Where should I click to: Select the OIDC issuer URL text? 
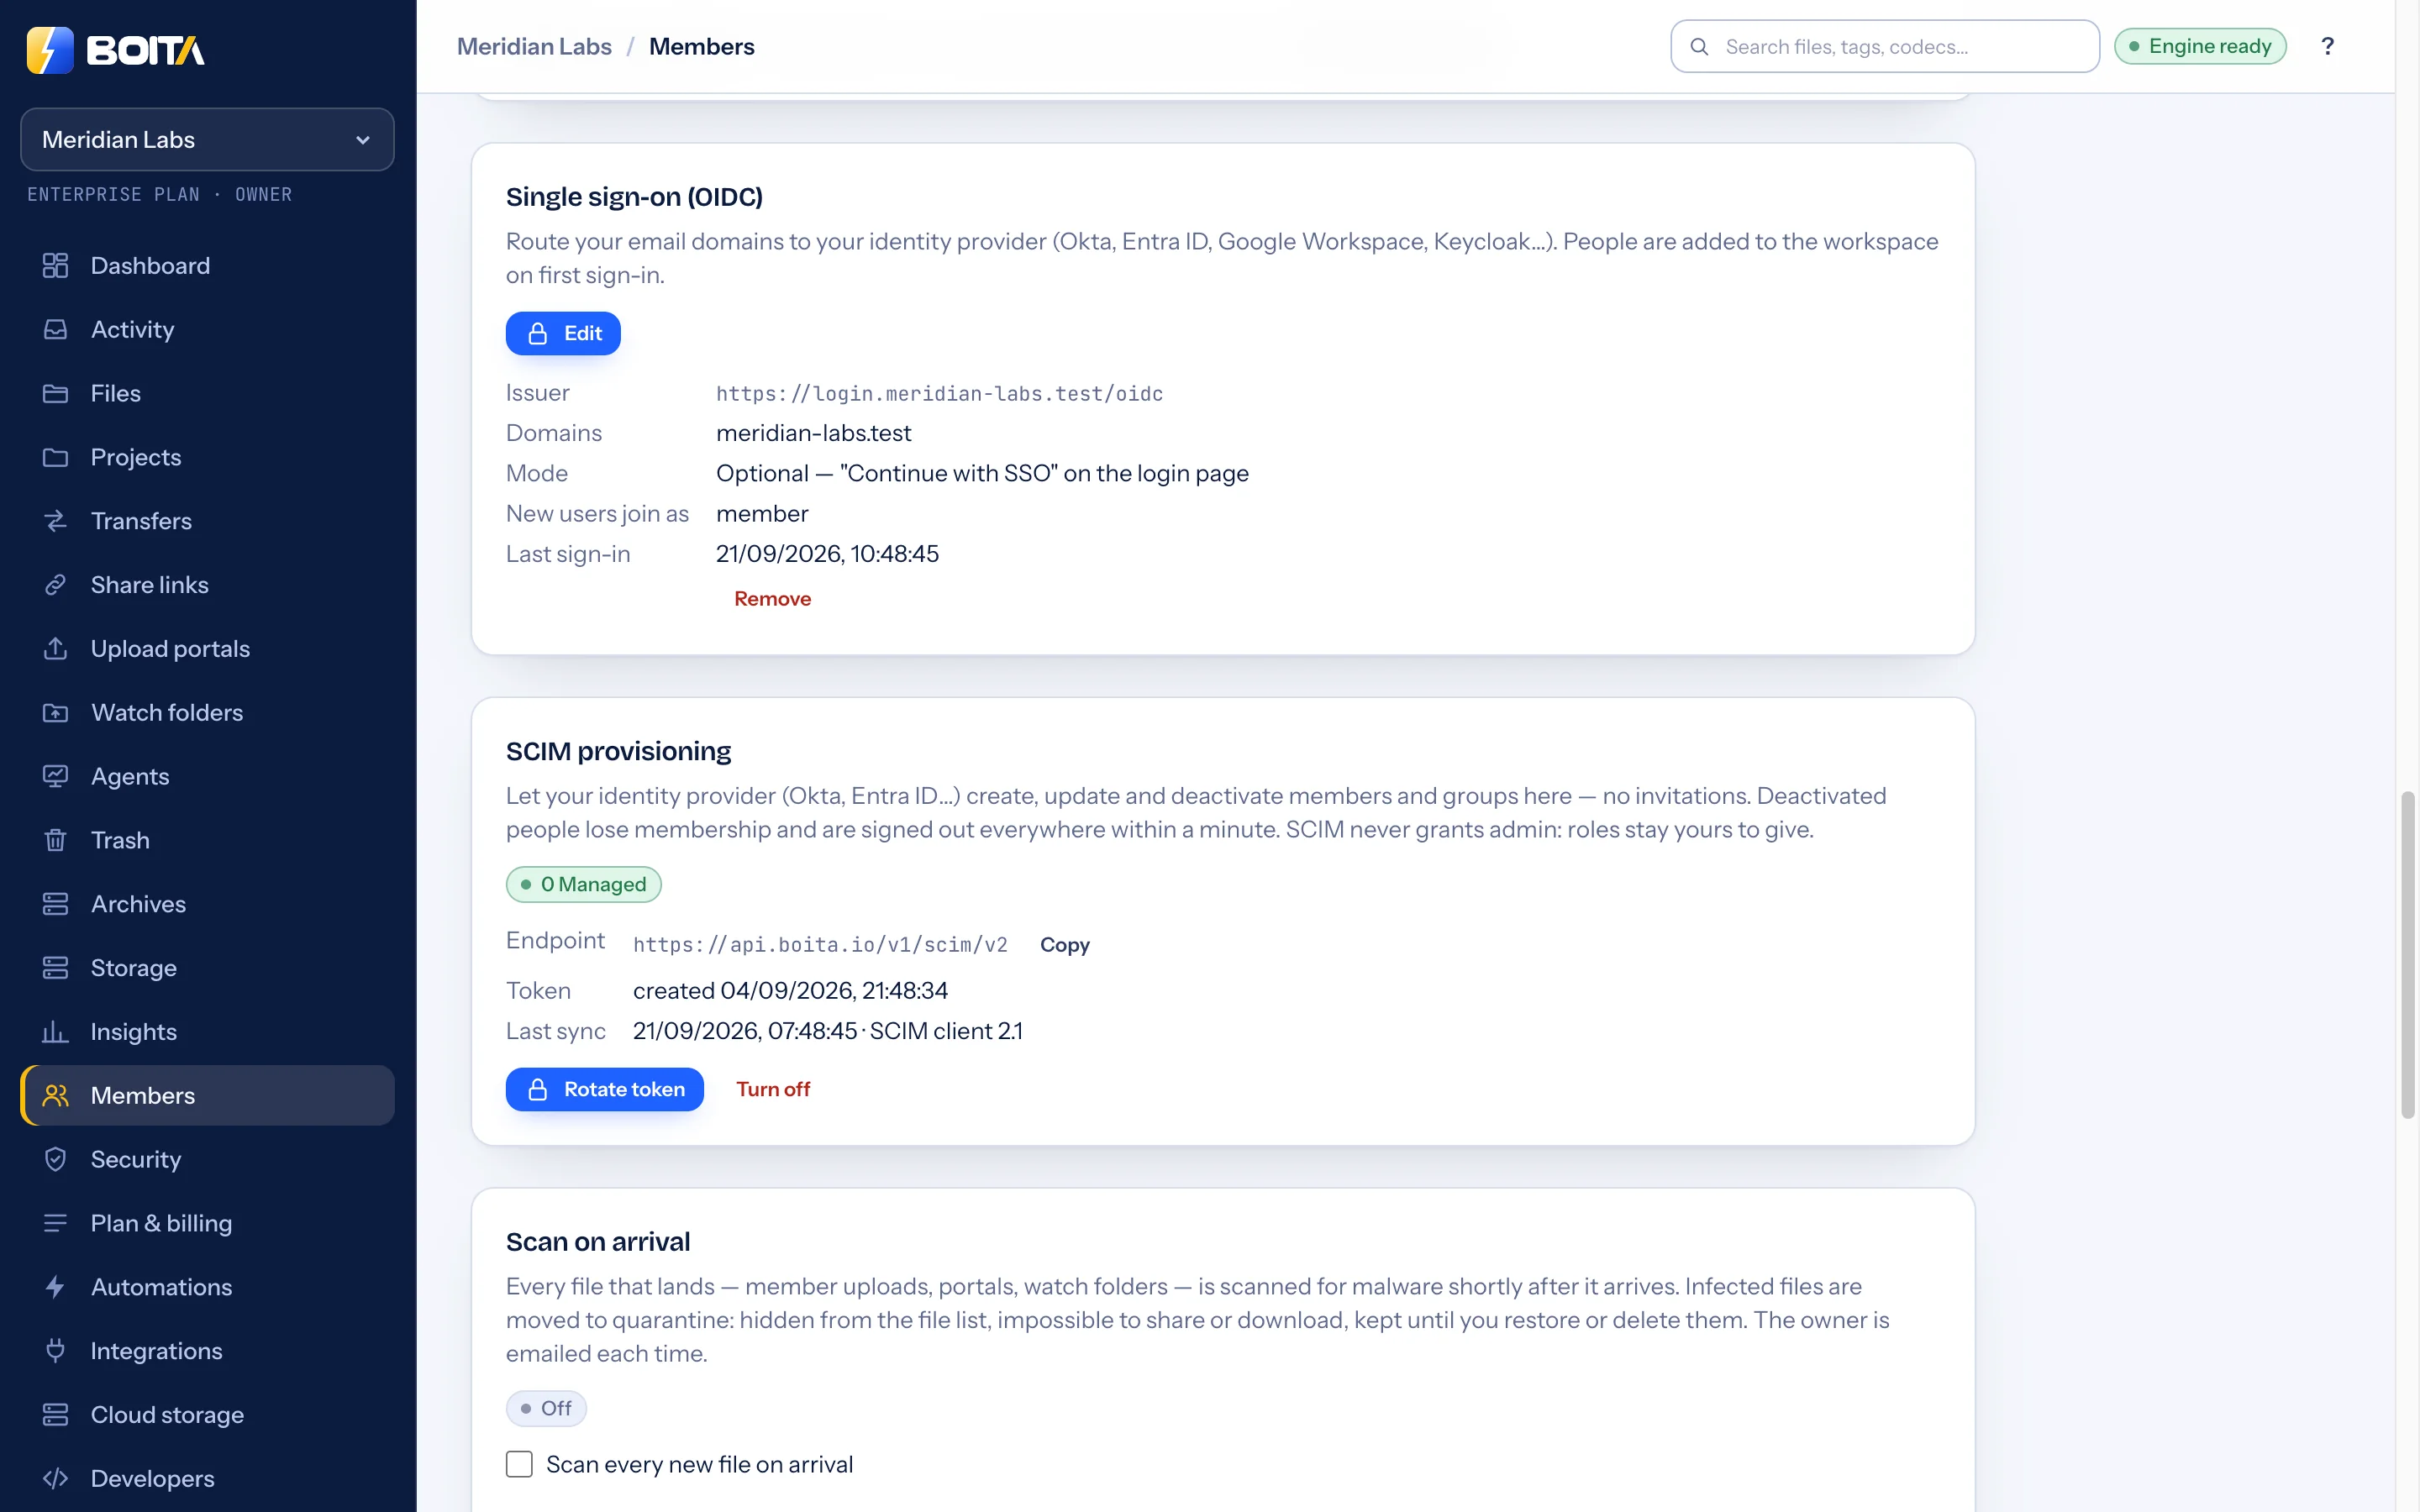click(939, 393)
